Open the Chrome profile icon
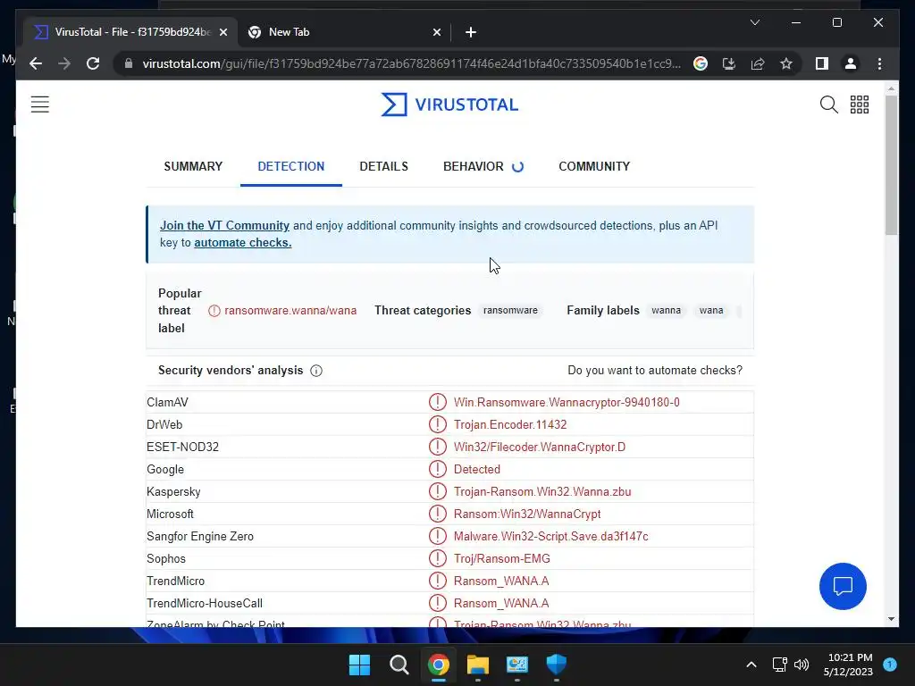 (x=851, y=63)
